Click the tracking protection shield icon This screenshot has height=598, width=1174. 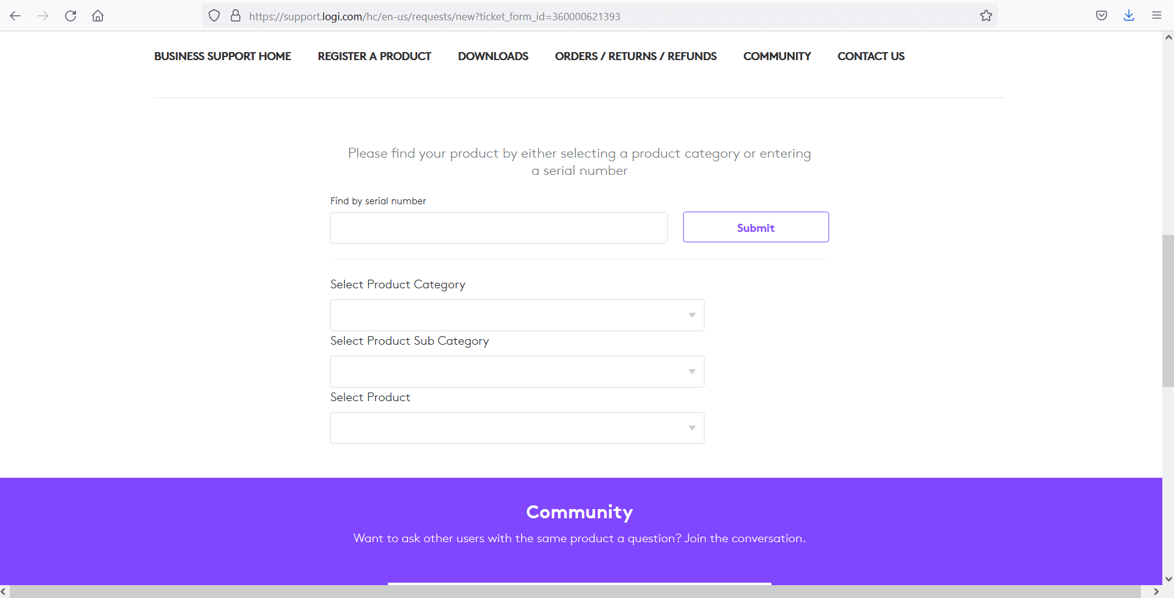[214, 16]
